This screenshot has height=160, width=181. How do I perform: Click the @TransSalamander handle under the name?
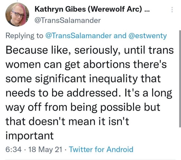pyautogui.click(x=67, y=20)
